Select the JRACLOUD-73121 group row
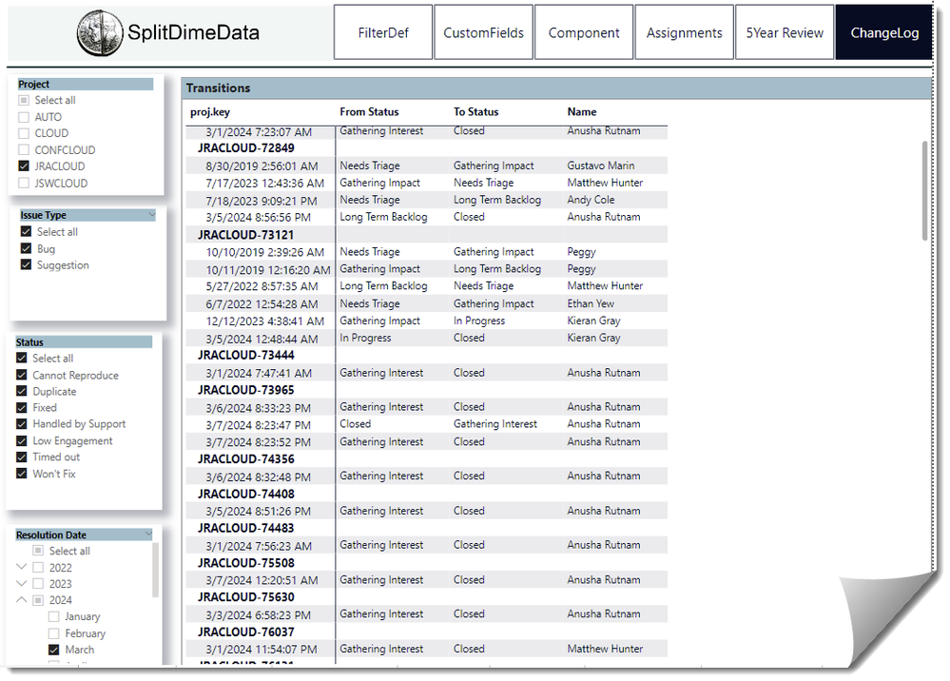The height and width of the screenshot is (681, 950). (427, 235)
